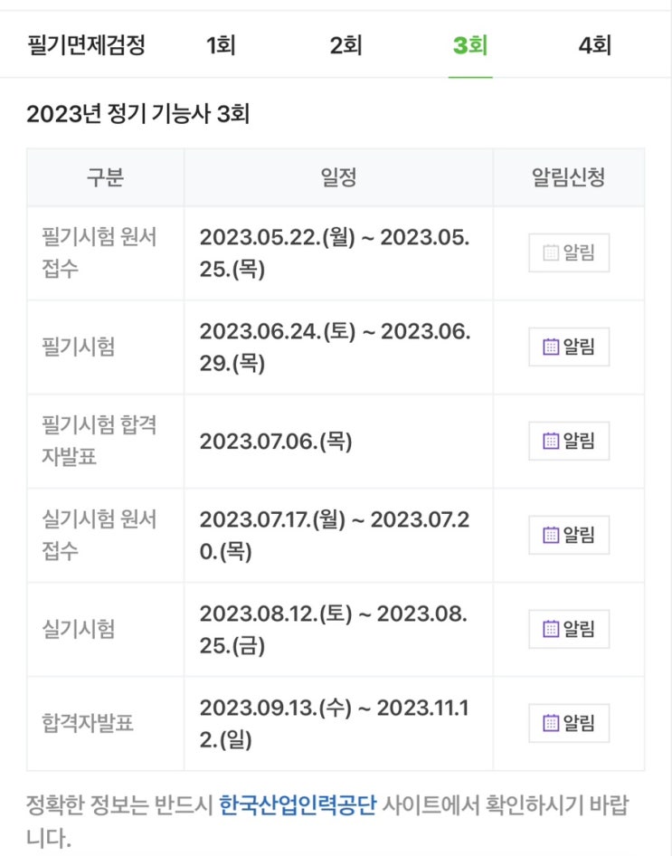Click calendar icon for 실기시험 알림
Image resolution: width=672 pixels, height=856 pixels.
click(x=551, y=629)
